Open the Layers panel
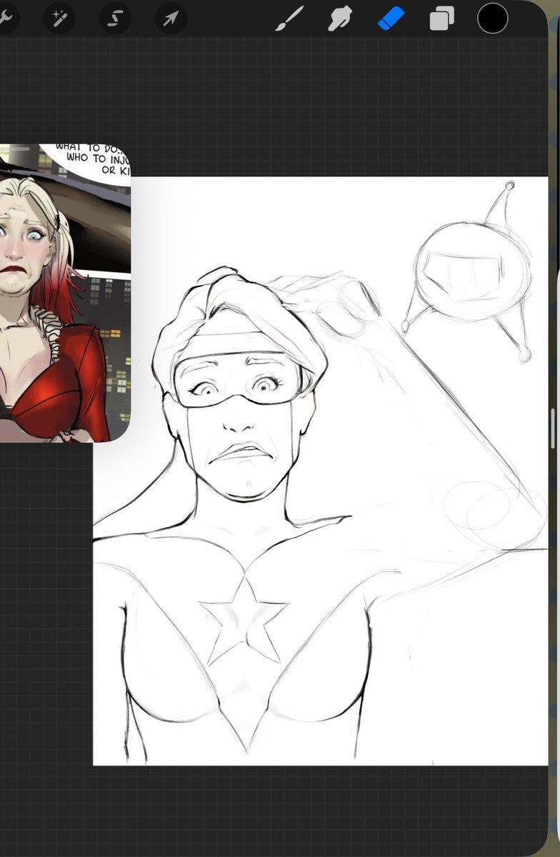The height and width of the screenshot is (857, 560). (x=441, y=19)
